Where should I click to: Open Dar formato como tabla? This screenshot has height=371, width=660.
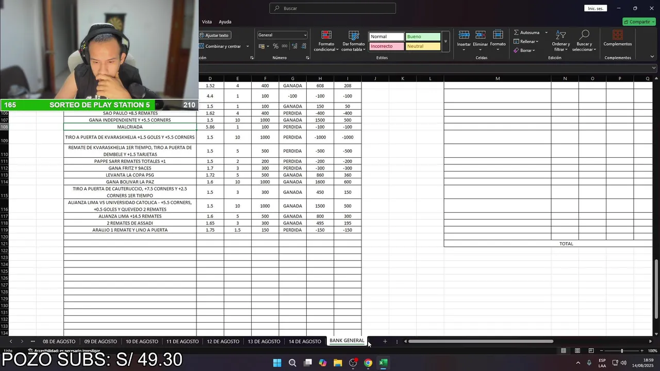354,41
